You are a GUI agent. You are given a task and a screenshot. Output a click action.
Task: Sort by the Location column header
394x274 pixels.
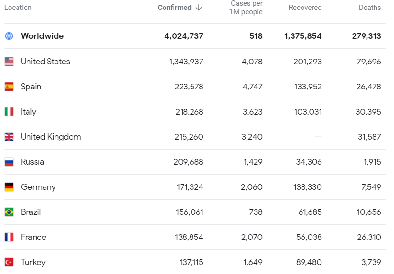18,8
